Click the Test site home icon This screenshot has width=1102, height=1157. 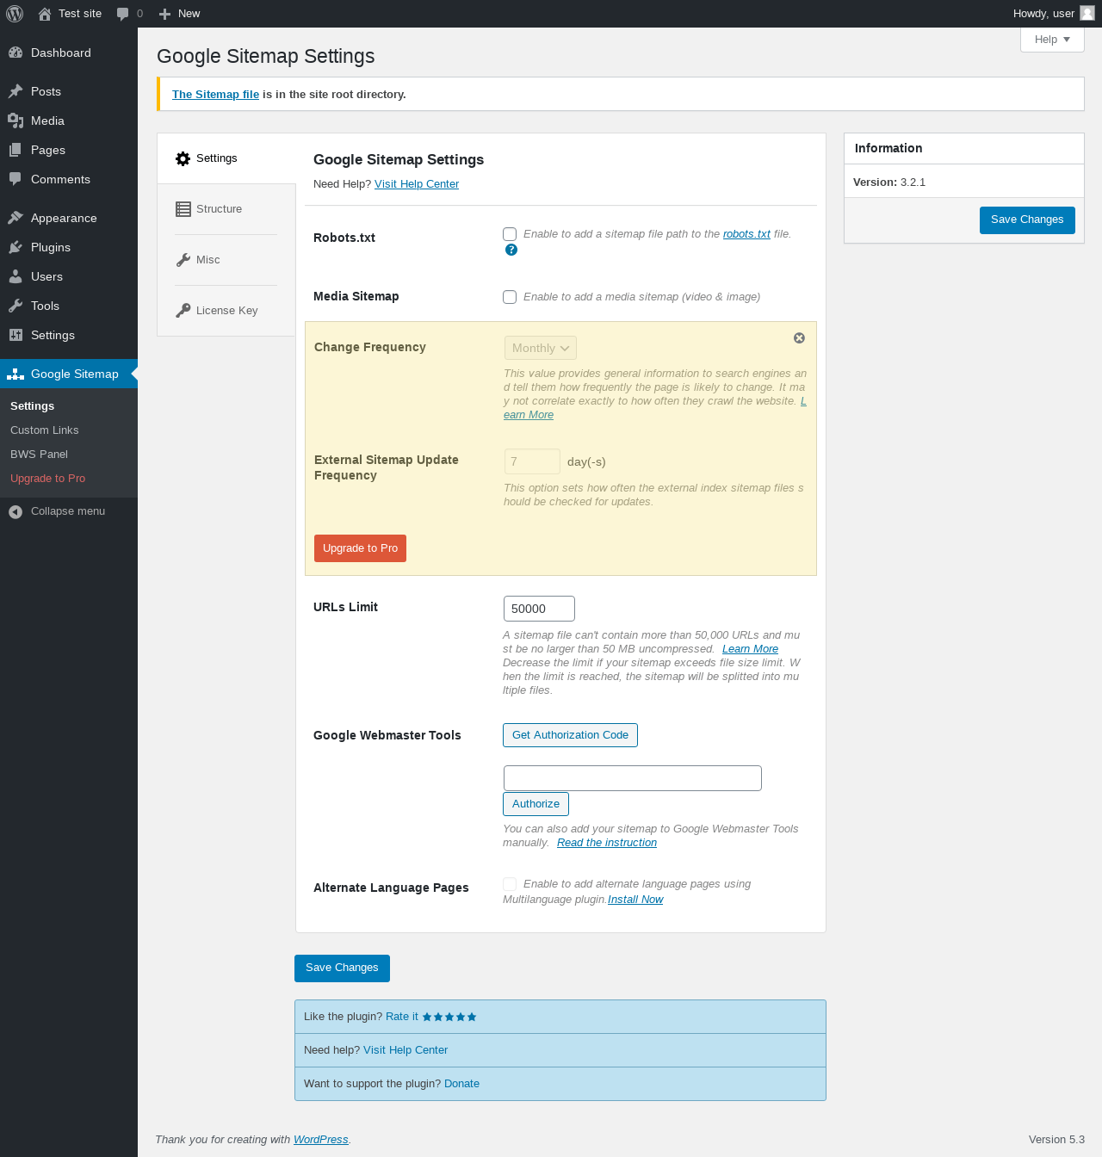click(45, 14)
